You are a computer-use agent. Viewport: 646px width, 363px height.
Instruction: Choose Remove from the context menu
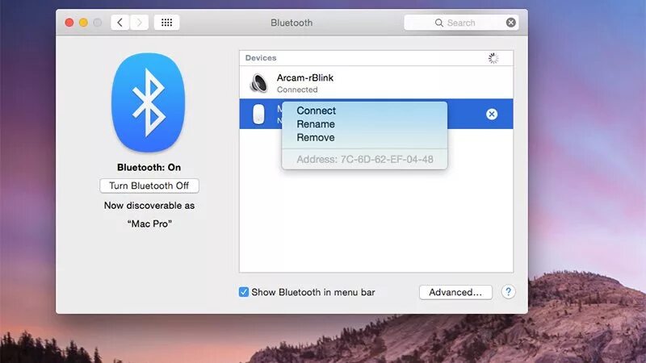click(316, 137)
